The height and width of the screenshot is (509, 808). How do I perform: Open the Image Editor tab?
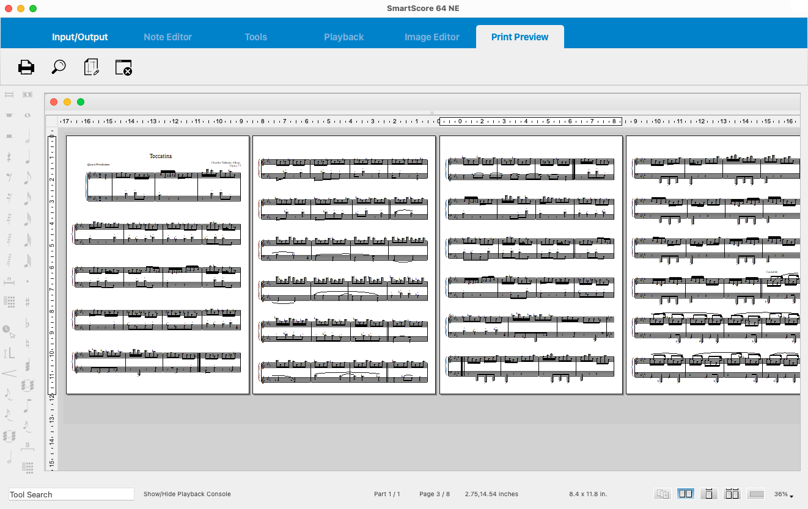click(x=432, y=37)
